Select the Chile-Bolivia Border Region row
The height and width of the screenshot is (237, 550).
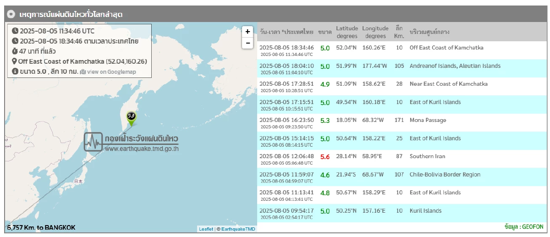(x=402, y=177)
